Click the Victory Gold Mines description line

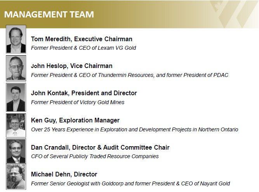click(78, 102)
